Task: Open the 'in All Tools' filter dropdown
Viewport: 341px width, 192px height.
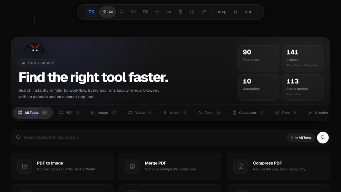Action: coord(301,138)
